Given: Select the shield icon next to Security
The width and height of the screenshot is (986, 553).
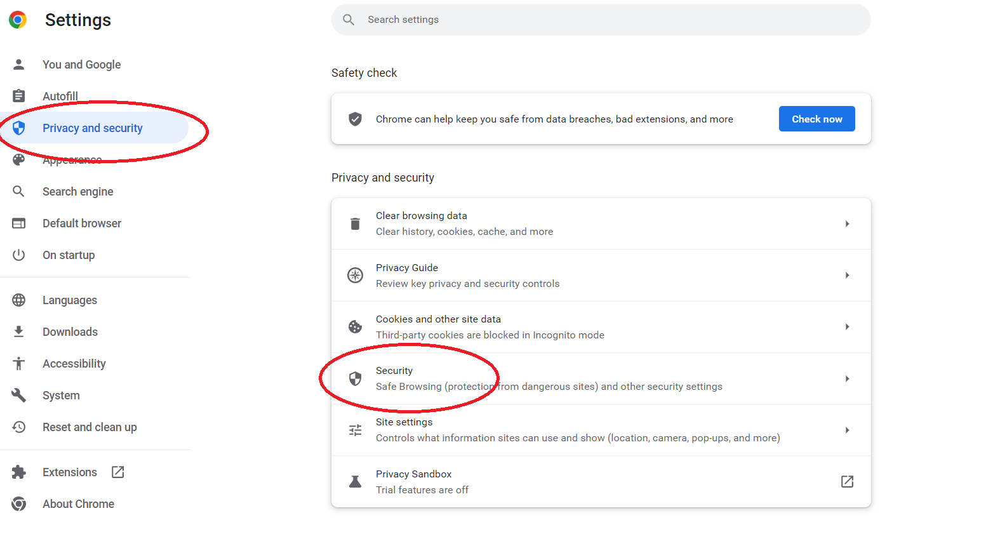Looking at the screenshot, I should 355,378.
